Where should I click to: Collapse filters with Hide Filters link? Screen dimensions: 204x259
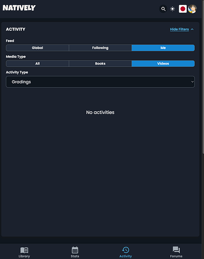pos(179,30)
